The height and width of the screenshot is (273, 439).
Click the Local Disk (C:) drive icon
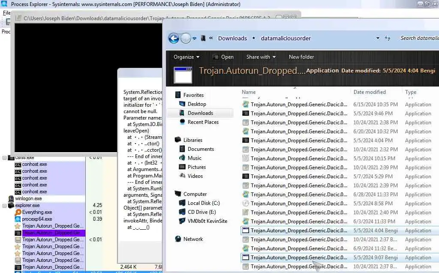click(182, 203)
